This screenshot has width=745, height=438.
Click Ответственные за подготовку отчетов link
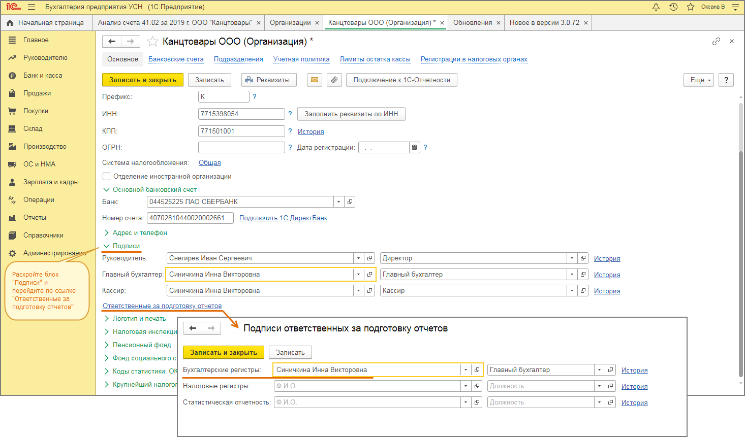pyautogui.click(x=162, y=306)
